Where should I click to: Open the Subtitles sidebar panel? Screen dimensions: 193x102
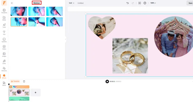[4, 40]
